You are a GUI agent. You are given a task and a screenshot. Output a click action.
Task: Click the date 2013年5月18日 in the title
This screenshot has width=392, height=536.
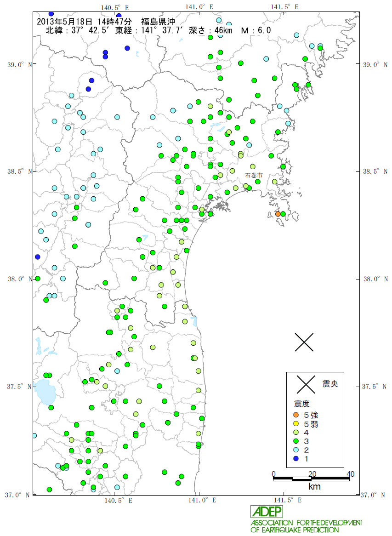[x=65, y=22]
